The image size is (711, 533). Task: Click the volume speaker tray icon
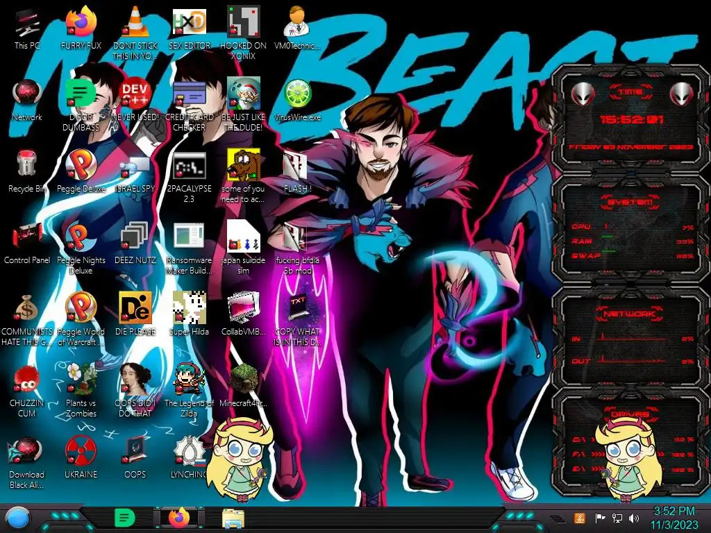634,518
